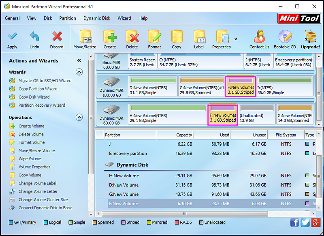Screen dimensions: 324x236
Task: Launch Copy Partition Wizard
Action: (33, 89)
